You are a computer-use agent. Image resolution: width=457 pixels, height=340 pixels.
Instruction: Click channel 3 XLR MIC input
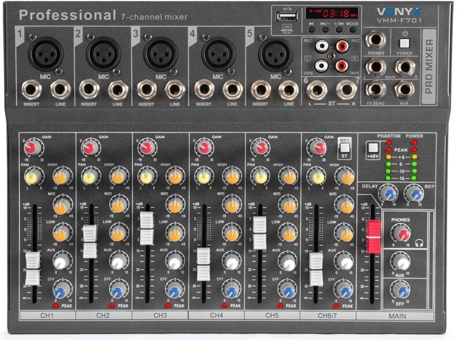click(160, 54)
